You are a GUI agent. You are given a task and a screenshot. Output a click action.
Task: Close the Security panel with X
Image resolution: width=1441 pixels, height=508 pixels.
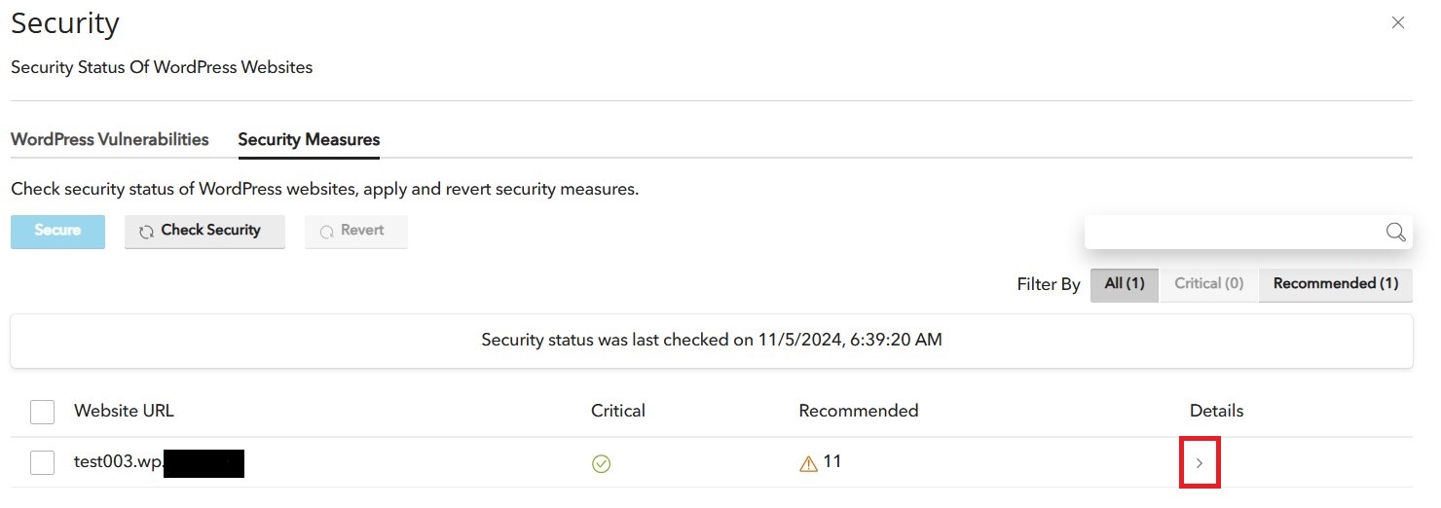[x=1398, y=22]
